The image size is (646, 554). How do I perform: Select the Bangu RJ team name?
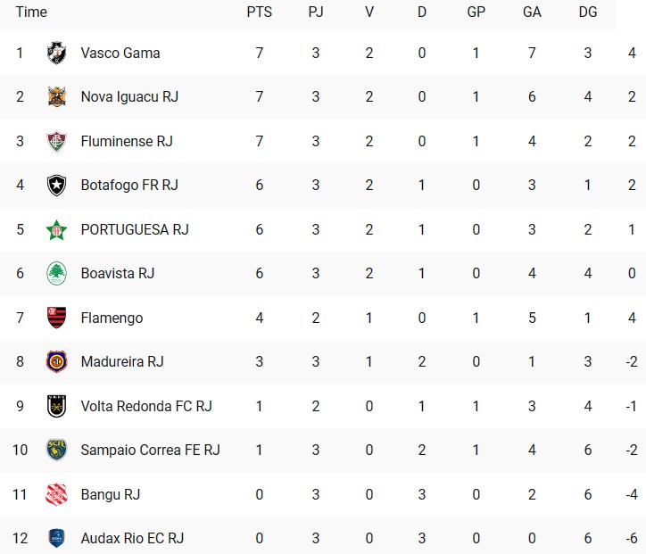tap(111, 494)
